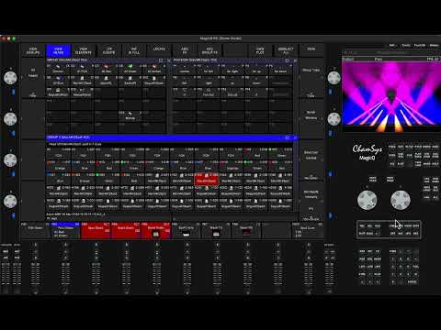This screenshot has width=441, height=330.
Task: Select the first tile in the Group window
Action: point(58,69)
